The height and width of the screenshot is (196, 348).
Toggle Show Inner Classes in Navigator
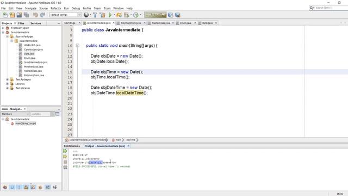(33, 187)
